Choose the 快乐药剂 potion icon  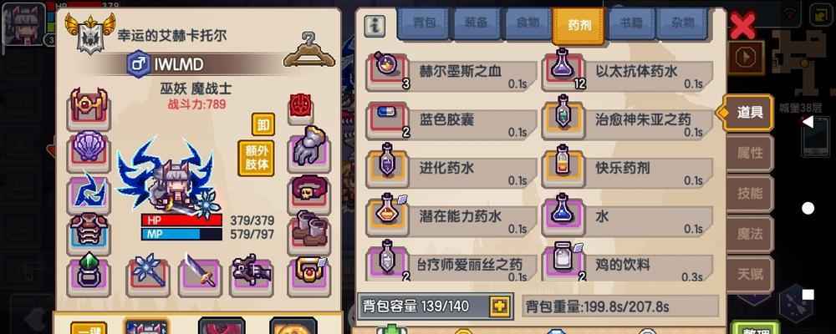(x=563, y=167)
